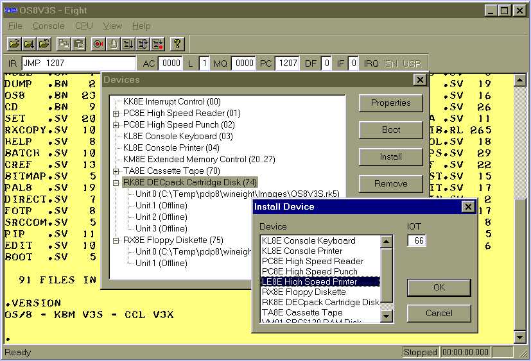Click the step over loop toolbar icon

(x=143, y=44)
